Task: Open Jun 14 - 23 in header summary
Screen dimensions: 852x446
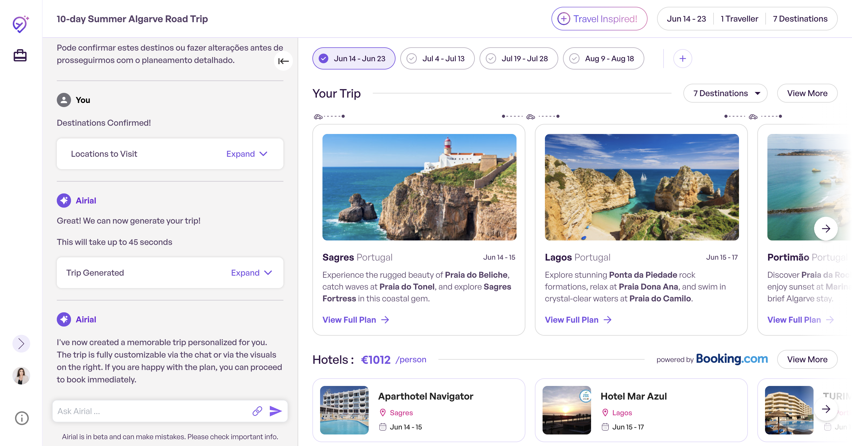Action: click(x=686, y=19)
